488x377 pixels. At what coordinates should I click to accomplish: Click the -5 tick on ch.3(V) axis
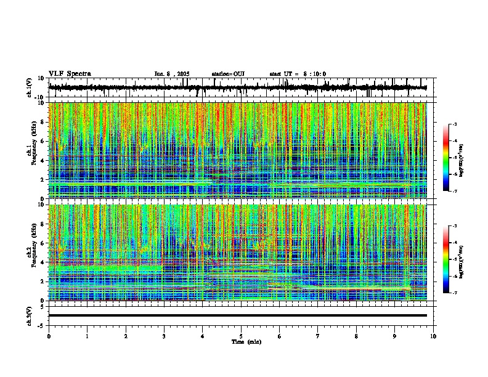42,326
